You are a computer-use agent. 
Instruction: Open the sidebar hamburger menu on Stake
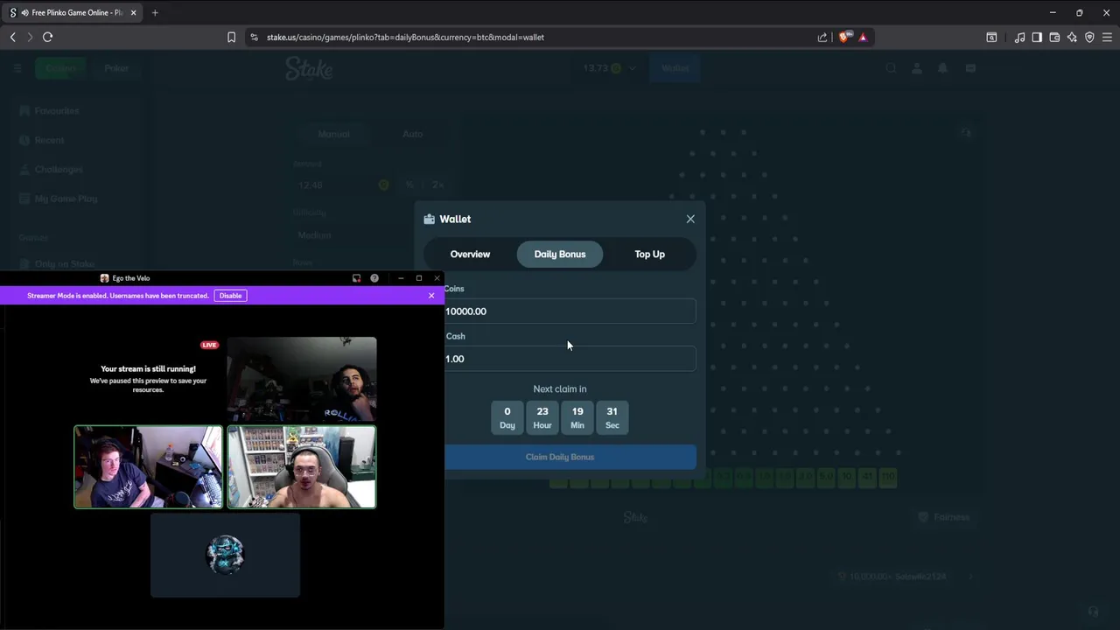(x=17, y=68)
